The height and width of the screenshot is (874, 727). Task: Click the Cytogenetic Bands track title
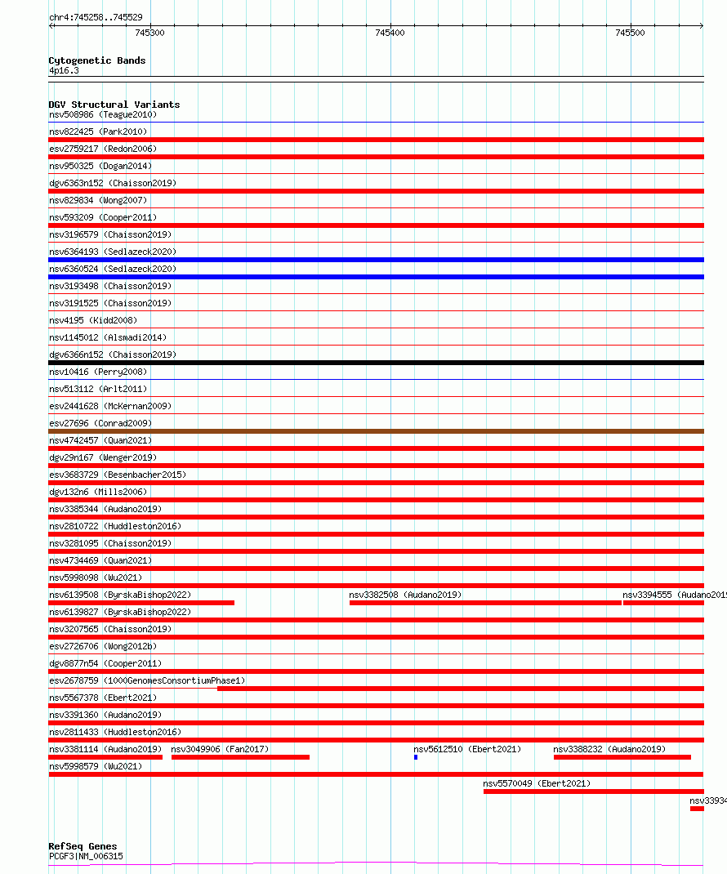(97, 60)
